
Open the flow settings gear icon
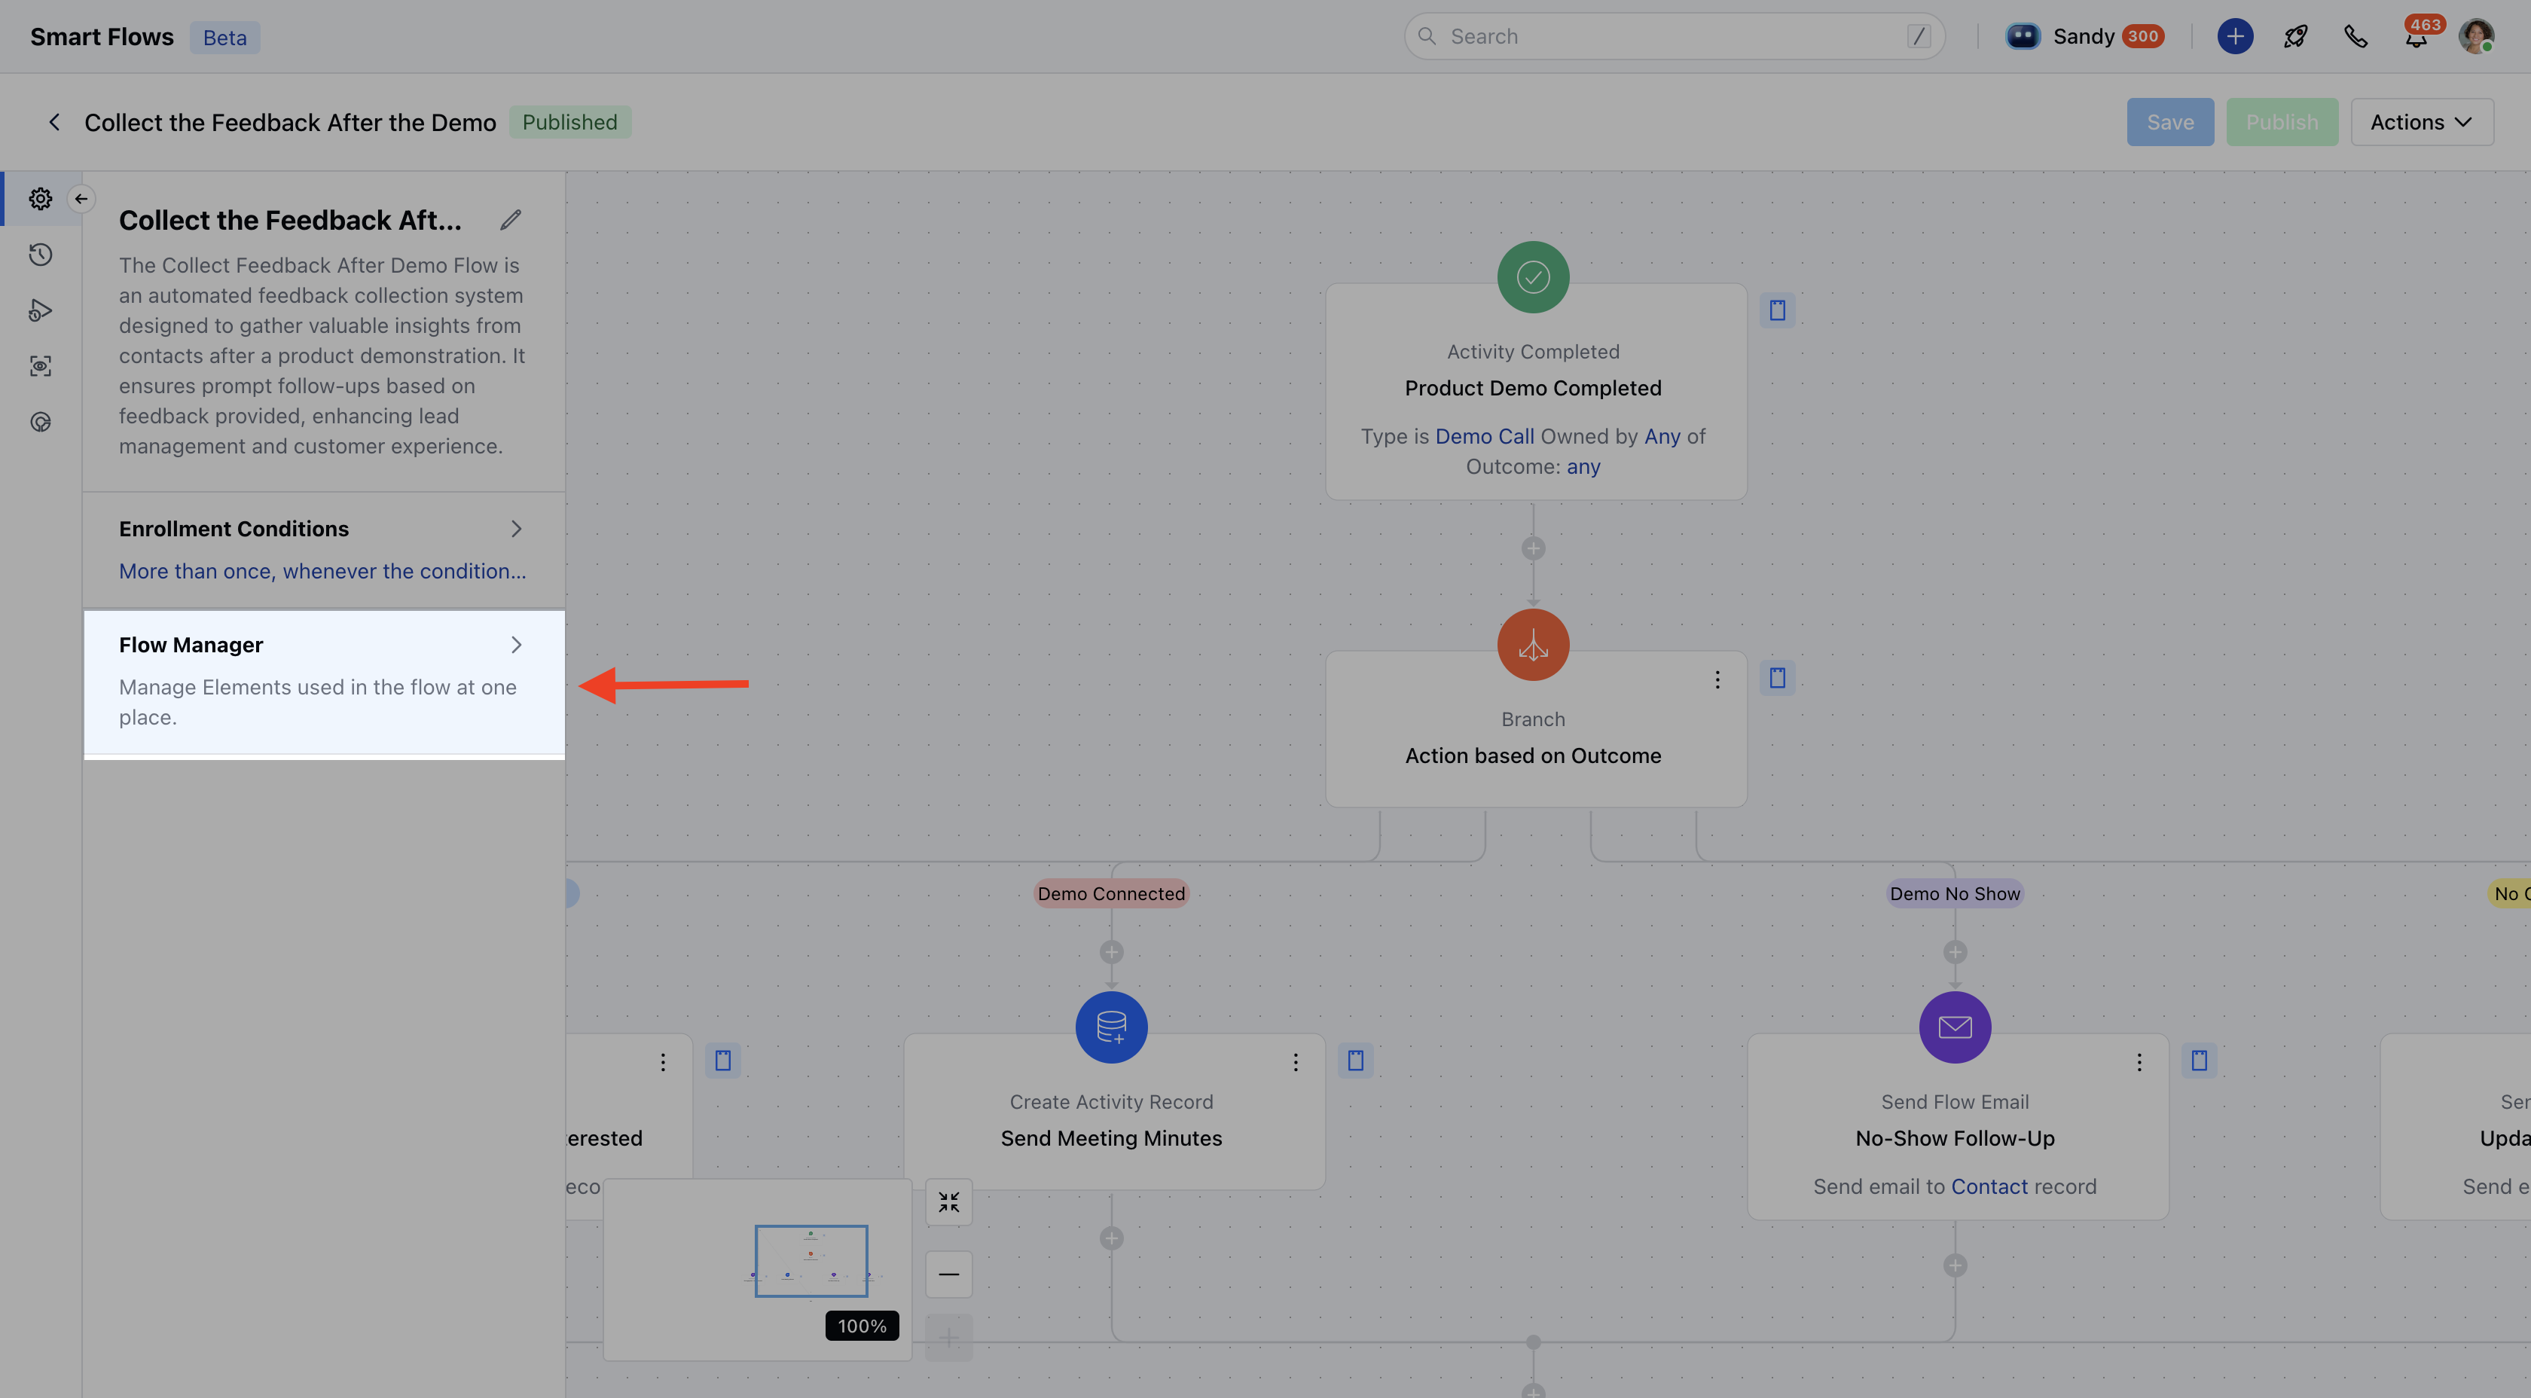(x=40, y=198)
